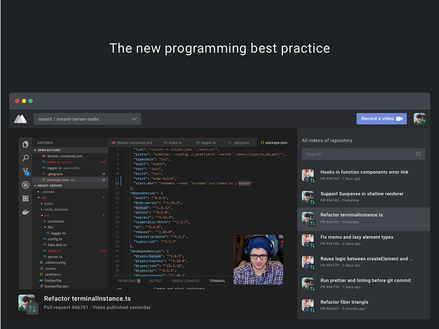Collapse the OPEN EDITORS section
This screenshot has height=329, width=439.
point(70,150)
